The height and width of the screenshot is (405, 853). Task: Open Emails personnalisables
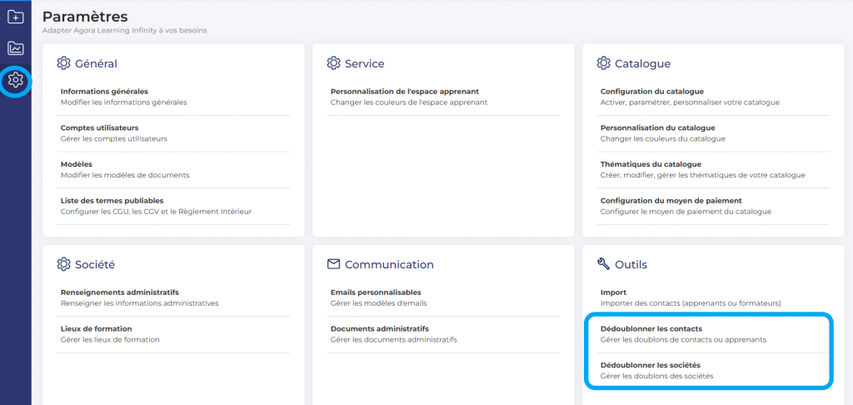coord(443,297)
